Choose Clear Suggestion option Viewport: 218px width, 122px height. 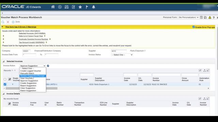(x=28, y=88)
